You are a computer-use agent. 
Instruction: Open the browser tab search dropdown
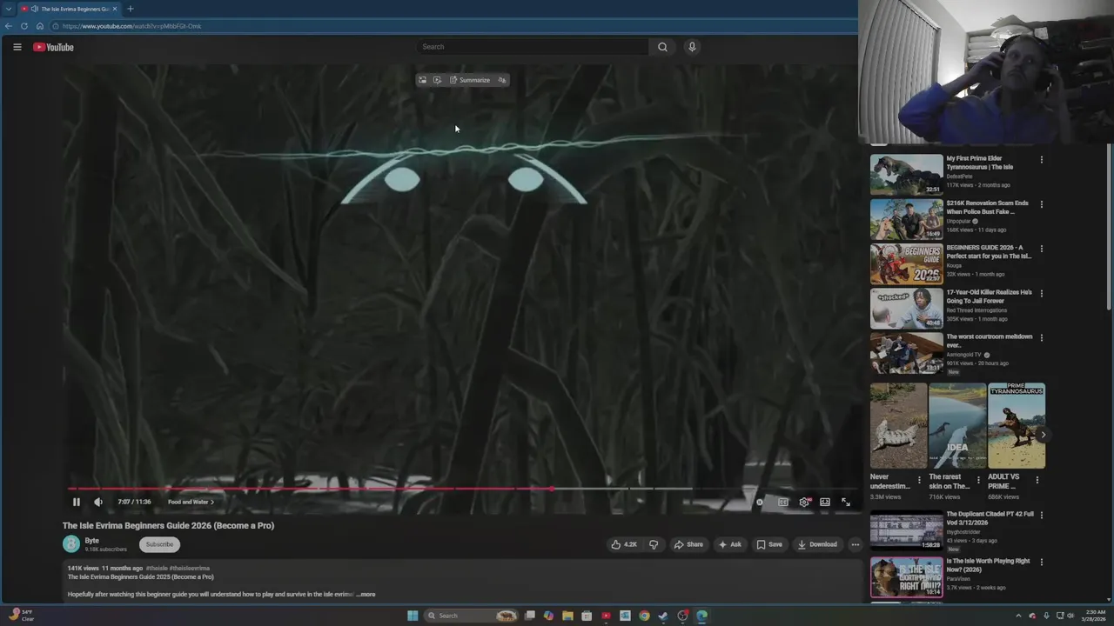8,9
